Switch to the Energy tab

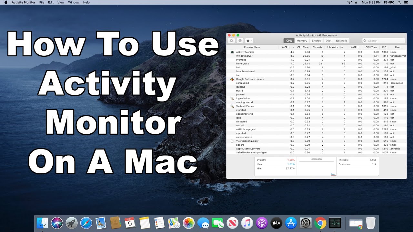pyautogui.click(x=317, y=41)
